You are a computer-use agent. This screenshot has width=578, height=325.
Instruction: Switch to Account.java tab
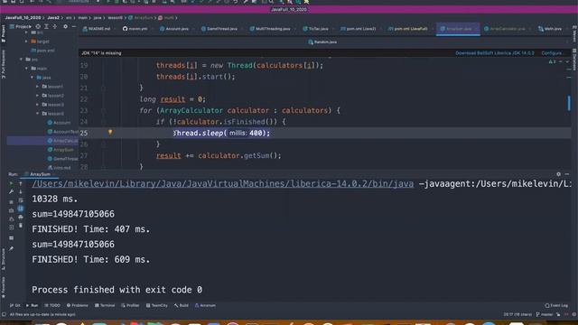174,29
